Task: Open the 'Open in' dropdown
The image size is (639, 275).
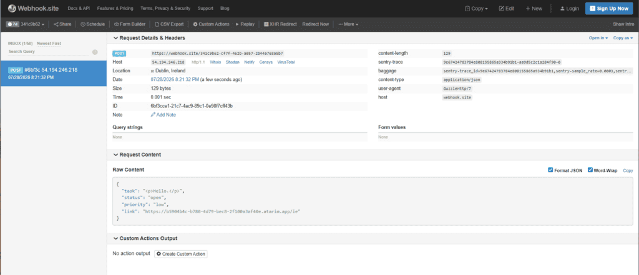Action: point(598,38)
